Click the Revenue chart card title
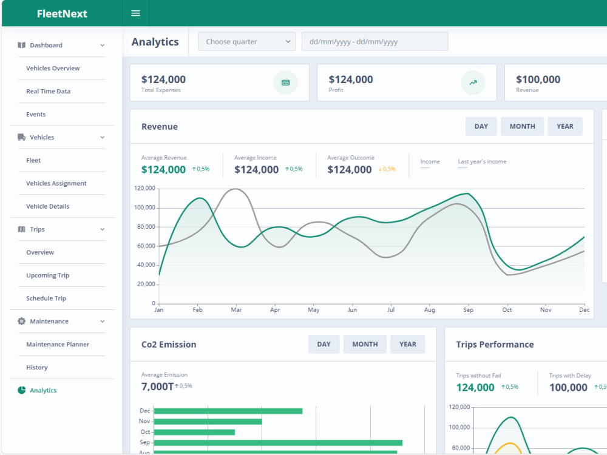Image resolution: width=607 pixels, height=455 pixels. (160, 127)
